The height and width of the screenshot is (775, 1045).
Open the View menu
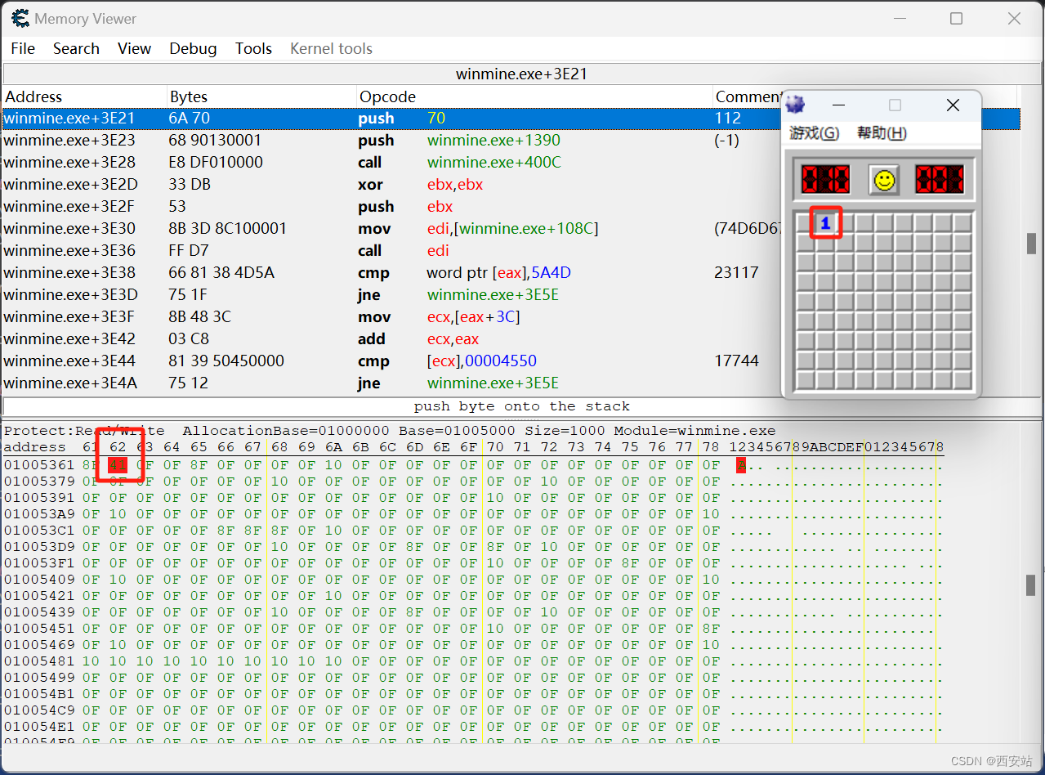[x=134, y=49]
